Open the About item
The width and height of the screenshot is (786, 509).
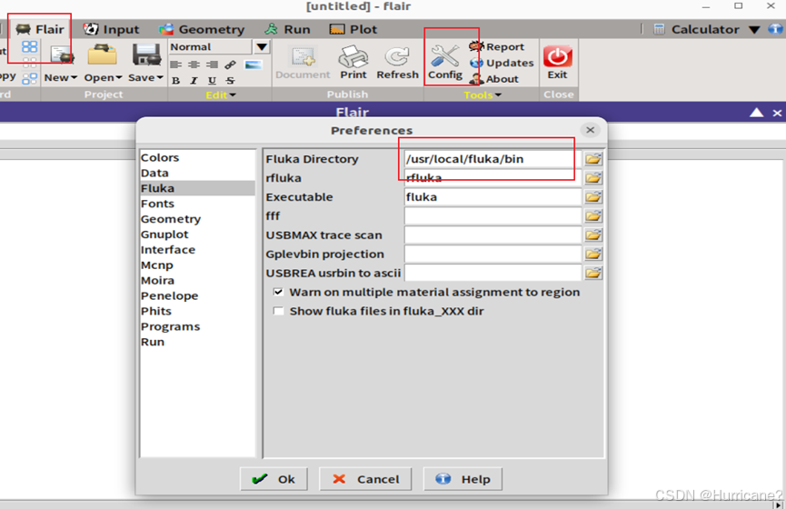[493, 79]
